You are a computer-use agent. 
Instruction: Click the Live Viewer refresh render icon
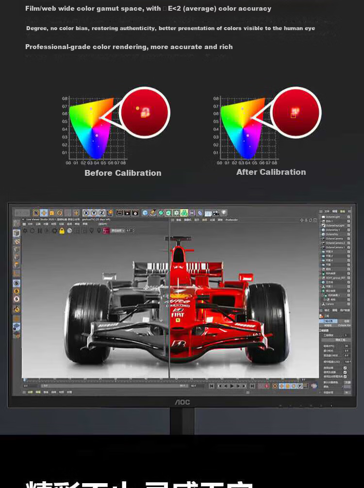point(33,231)
